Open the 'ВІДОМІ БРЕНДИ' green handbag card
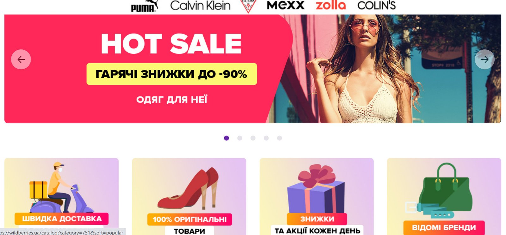The width and height of the screenshot is (506, 235). click(x=444, y=196)
